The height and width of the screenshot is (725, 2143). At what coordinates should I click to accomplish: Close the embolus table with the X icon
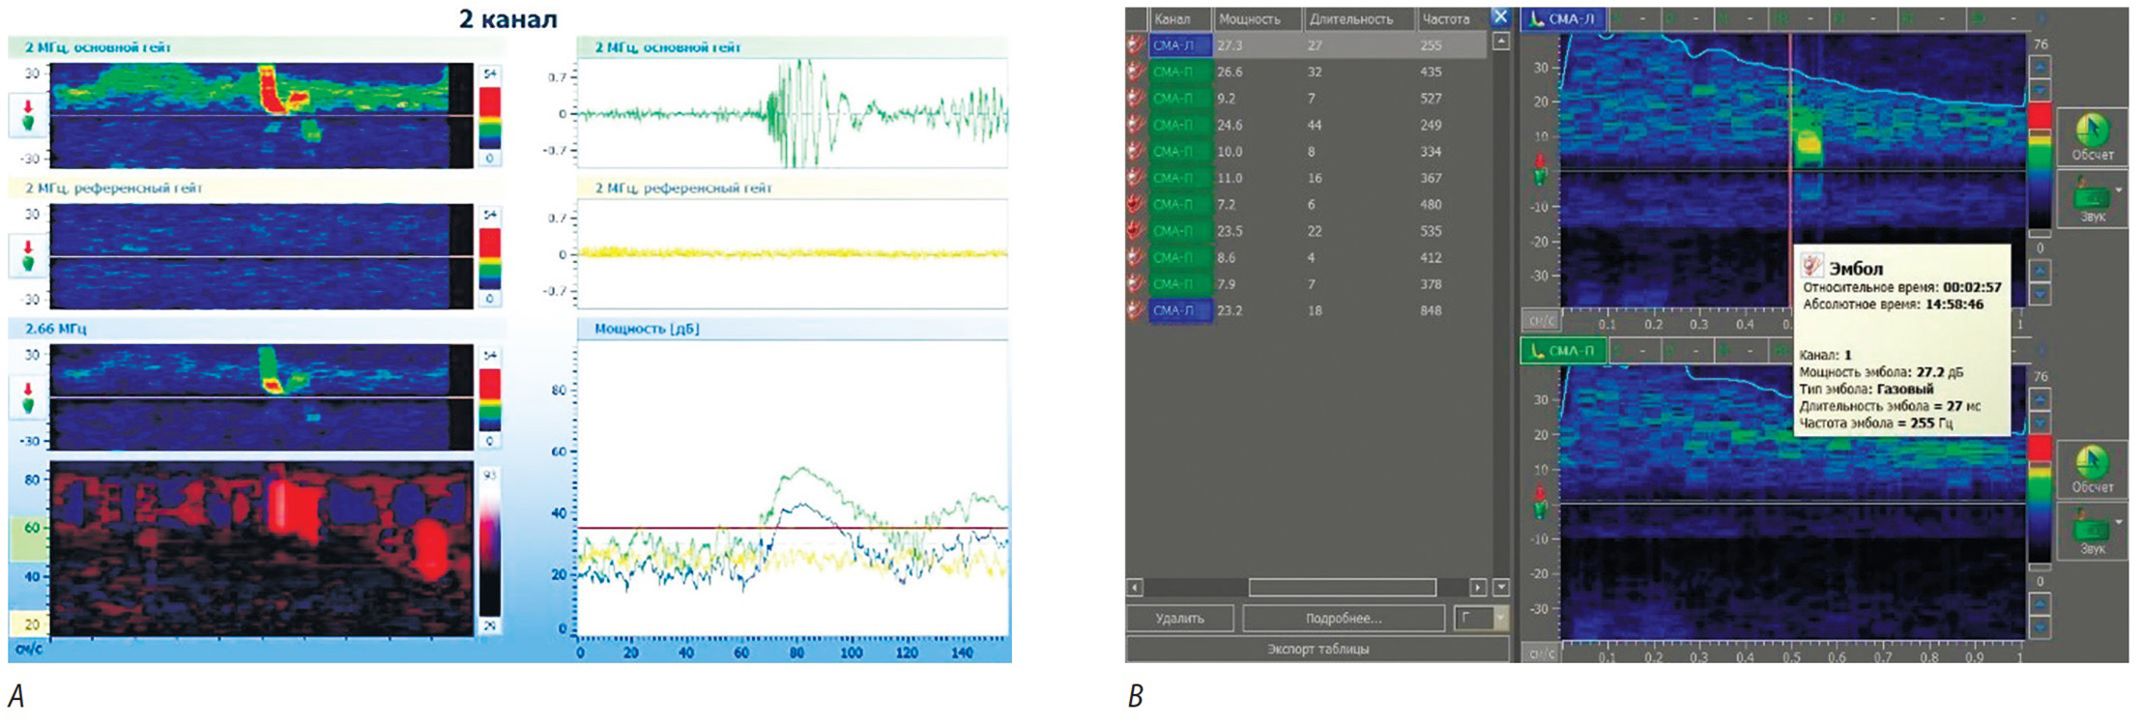1500,17
